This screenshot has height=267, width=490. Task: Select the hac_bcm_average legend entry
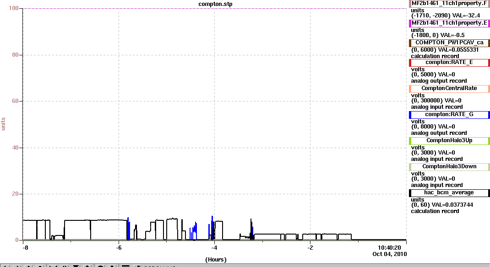(449, 193)
